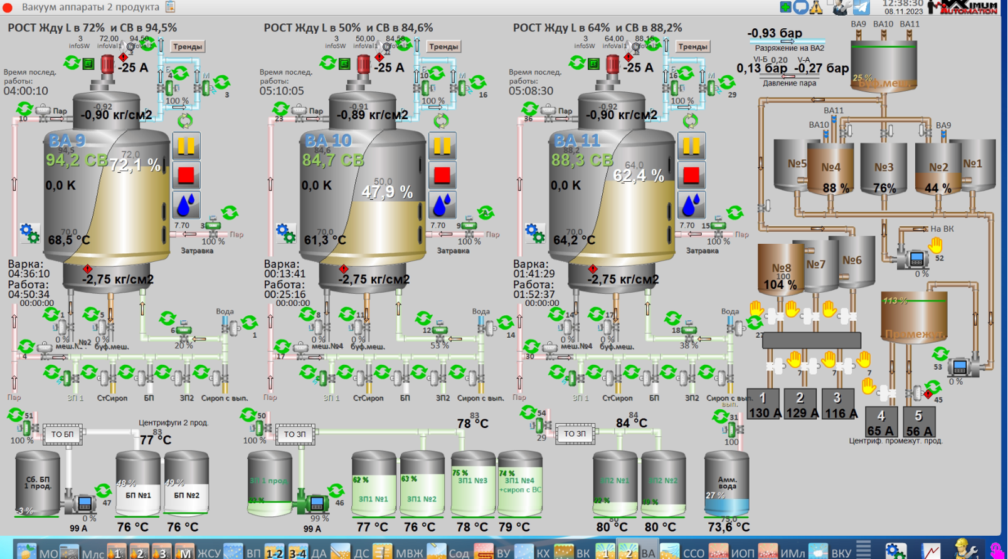Open the gear settings icon for ВА 9
The height and width of the screenshot is (559, 1008).
tap(29, 233)
